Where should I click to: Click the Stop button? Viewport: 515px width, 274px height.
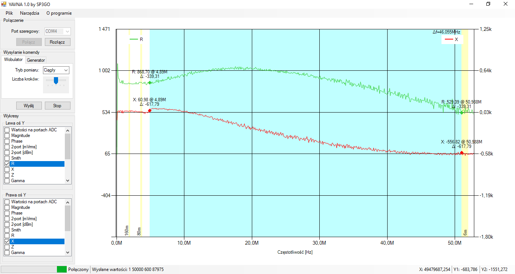(57, 106)
